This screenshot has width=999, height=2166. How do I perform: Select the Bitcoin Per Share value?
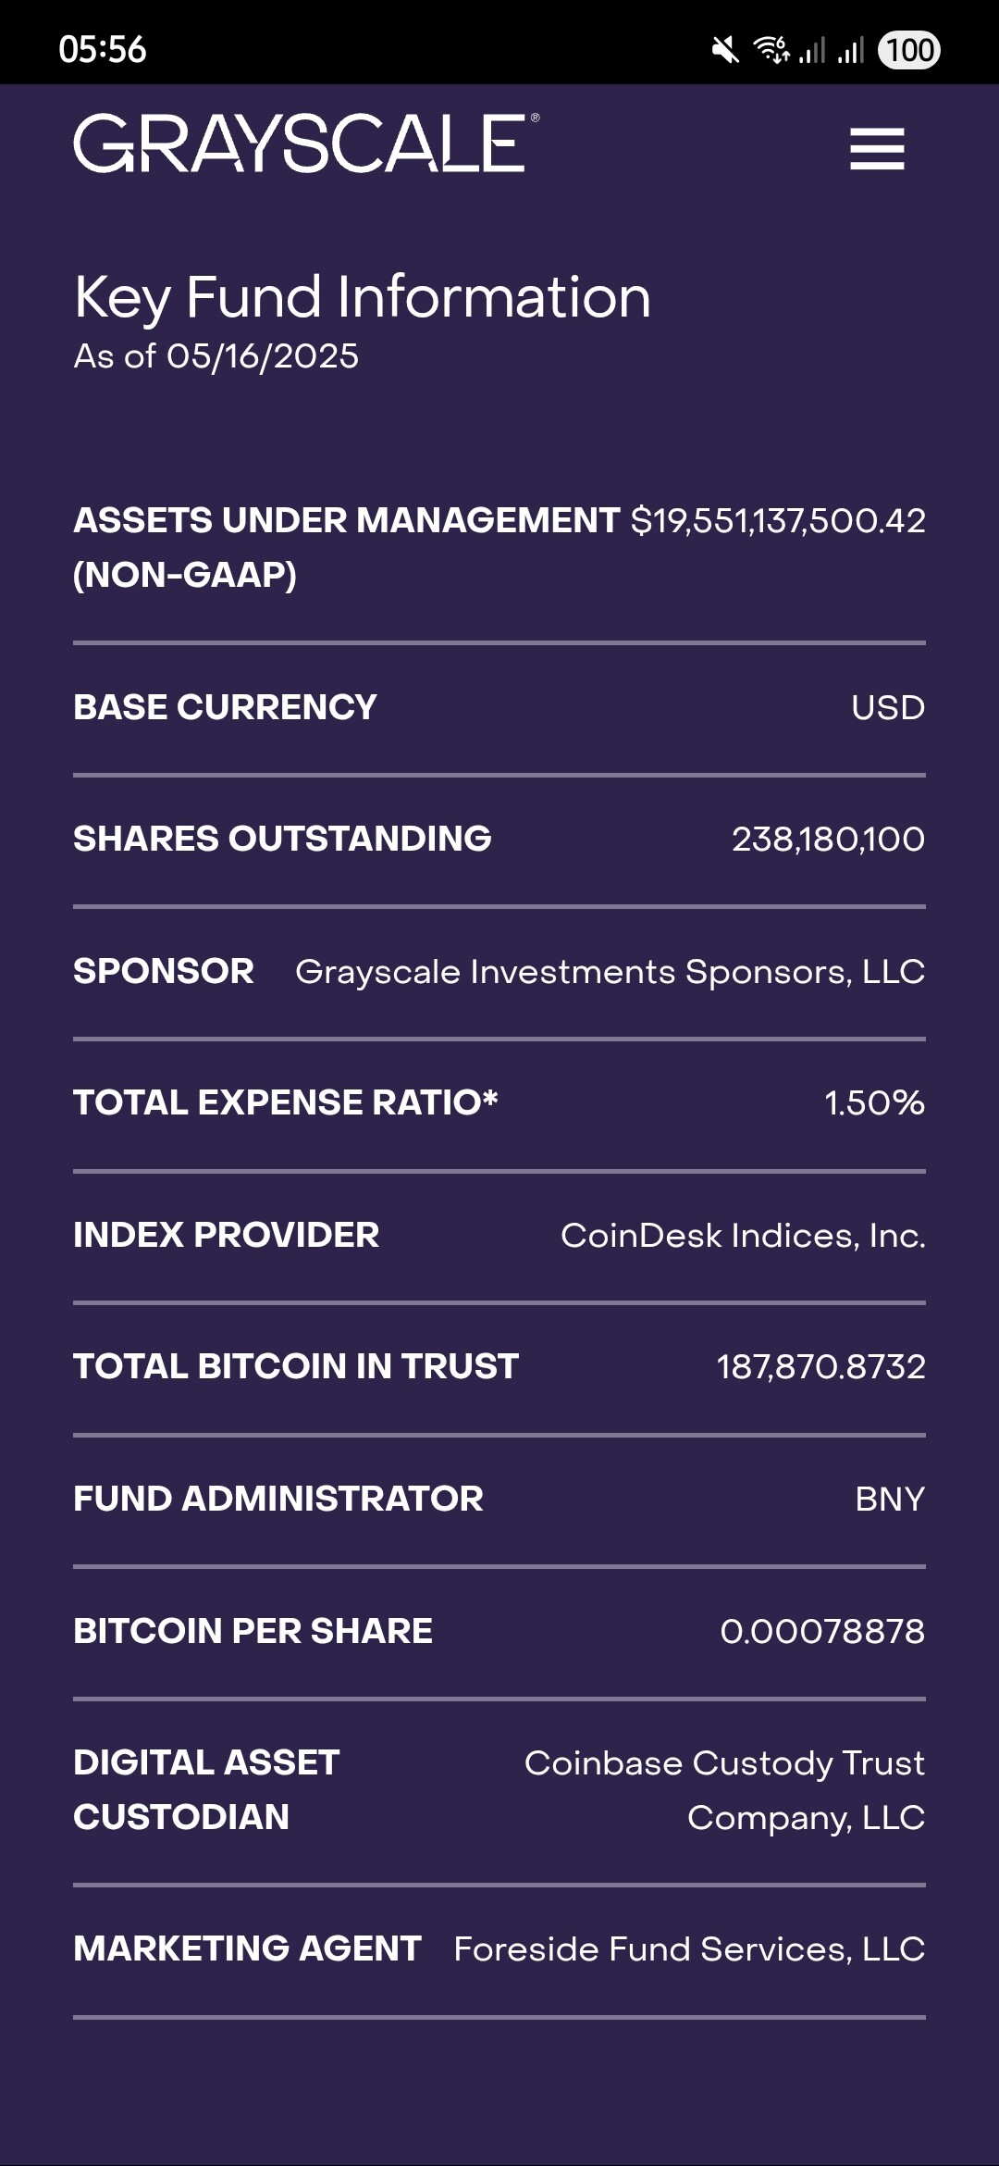point(822,1632)
